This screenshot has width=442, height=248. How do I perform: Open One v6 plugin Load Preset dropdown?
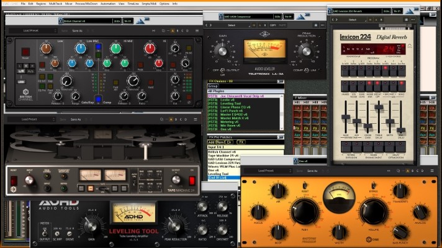pos(268,171)
